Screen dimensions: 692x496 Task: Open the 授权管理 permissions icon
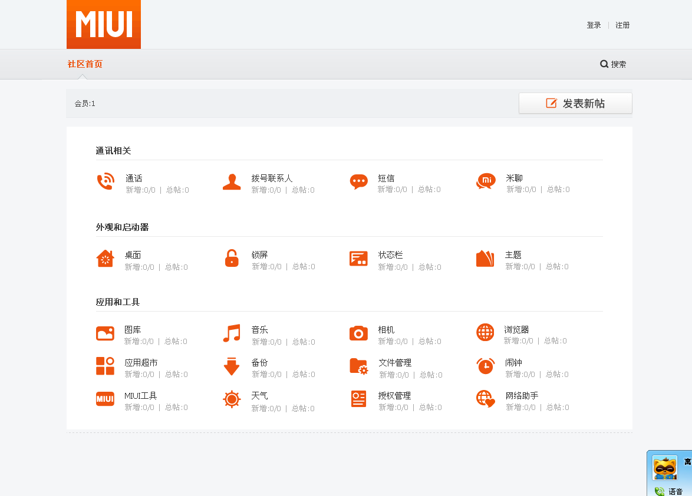click(359, 399)
